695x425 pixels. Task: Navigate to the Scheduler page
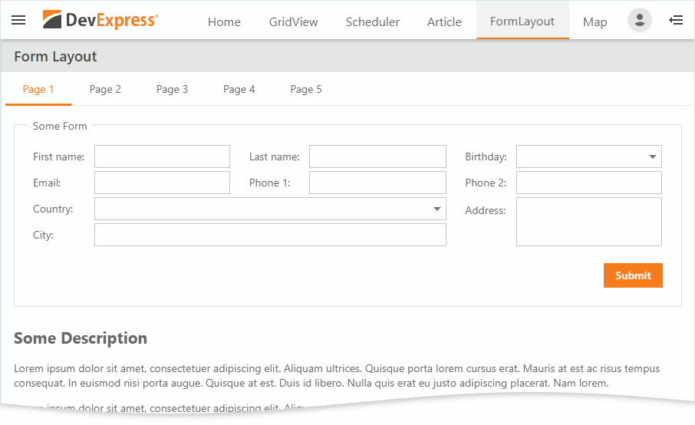pyautogui.click(x=372, y=21)
